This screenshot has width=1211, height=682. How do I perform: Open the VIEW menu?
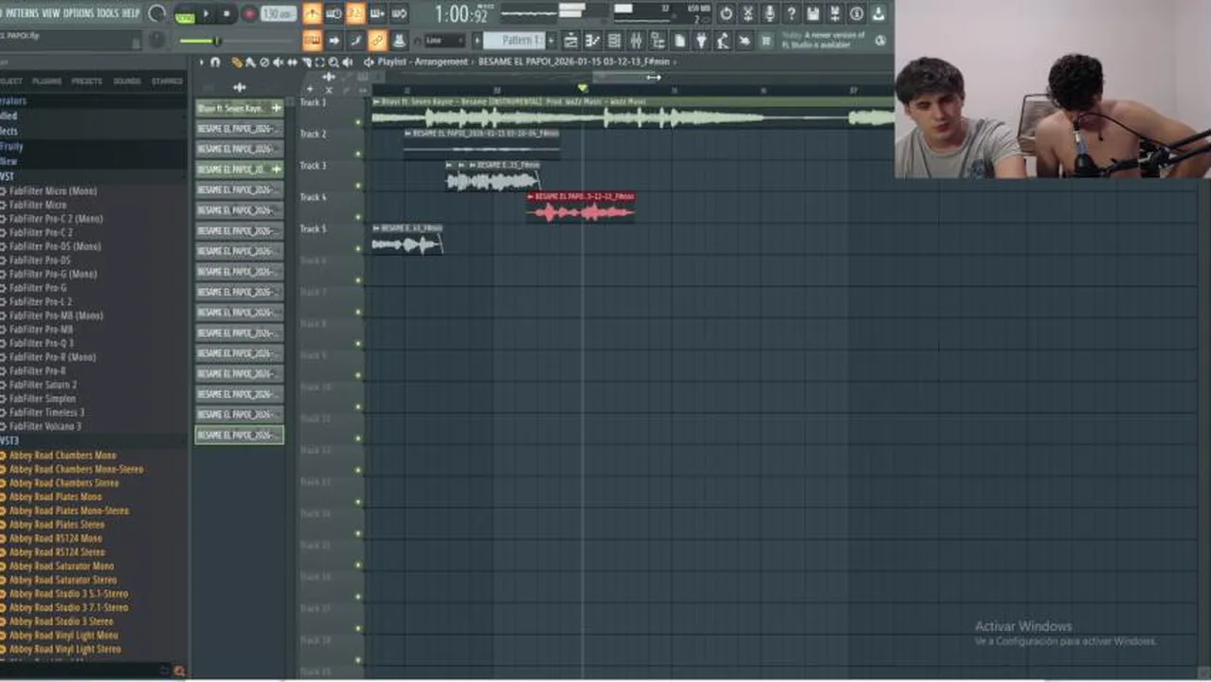tap(51, 12)
